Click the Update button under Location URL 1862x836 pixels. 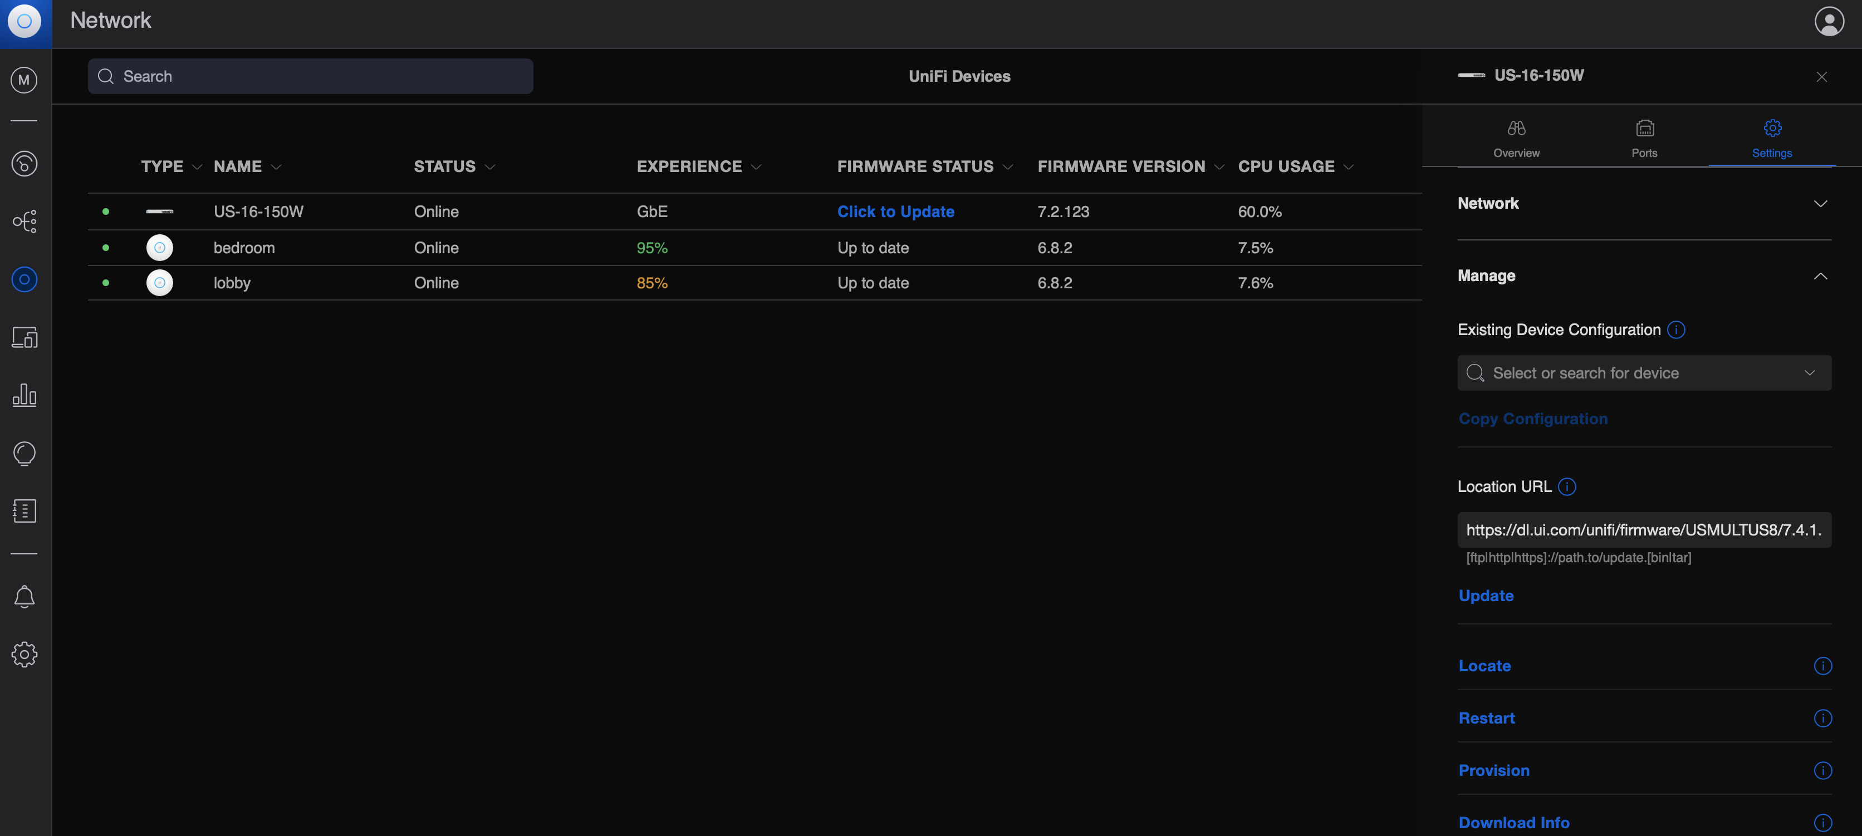(x=1486, y=596)
